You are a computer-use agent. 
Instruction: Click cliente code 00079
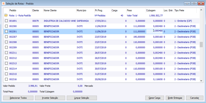point(35,21)
